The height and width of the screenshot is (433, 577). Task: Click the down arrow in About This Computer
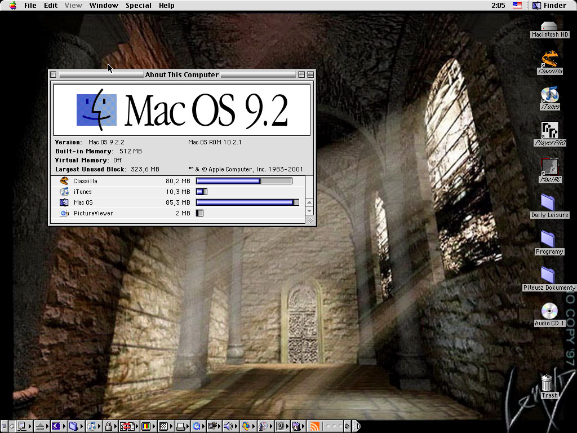309,211
